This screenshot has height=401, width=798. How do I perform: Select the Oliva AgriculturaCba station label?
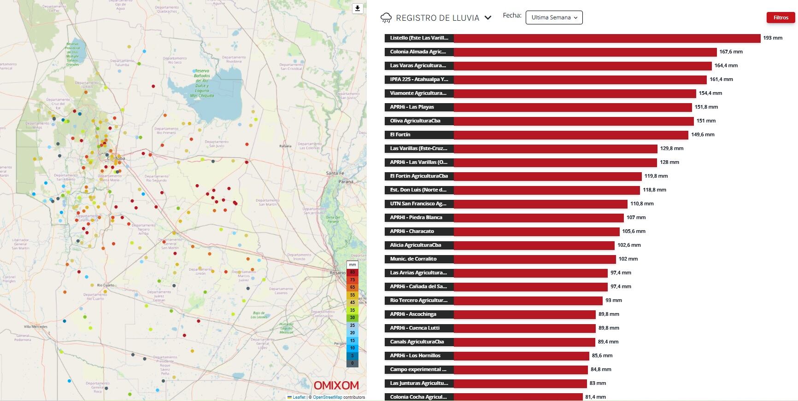tap(419, 121)
